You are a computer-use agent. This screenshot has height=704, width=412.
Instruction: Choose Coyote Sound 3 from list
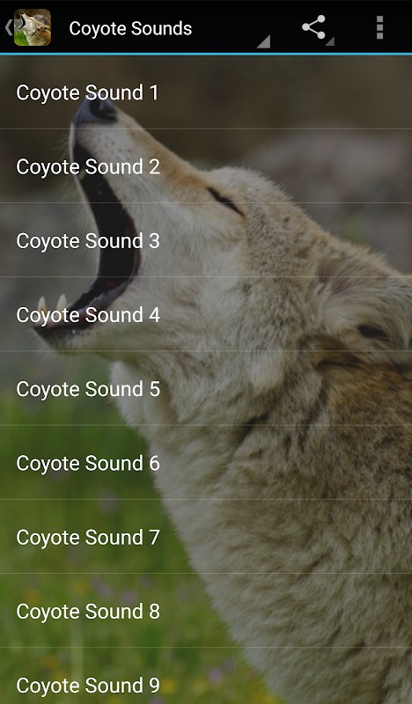pos(206,240)
